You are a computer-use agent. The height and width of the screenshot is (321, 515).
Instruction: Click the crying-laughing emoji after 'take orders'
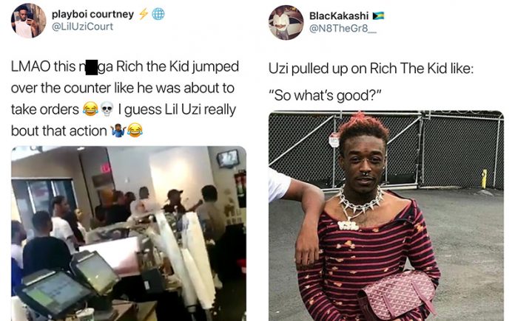click(x=90, y=109)
